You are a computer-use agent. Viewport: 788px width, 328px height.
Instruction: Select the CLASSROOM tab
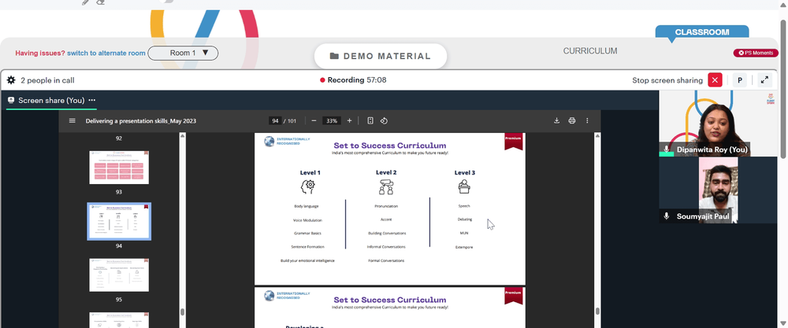pyautogui.click(x=701, y=32)
